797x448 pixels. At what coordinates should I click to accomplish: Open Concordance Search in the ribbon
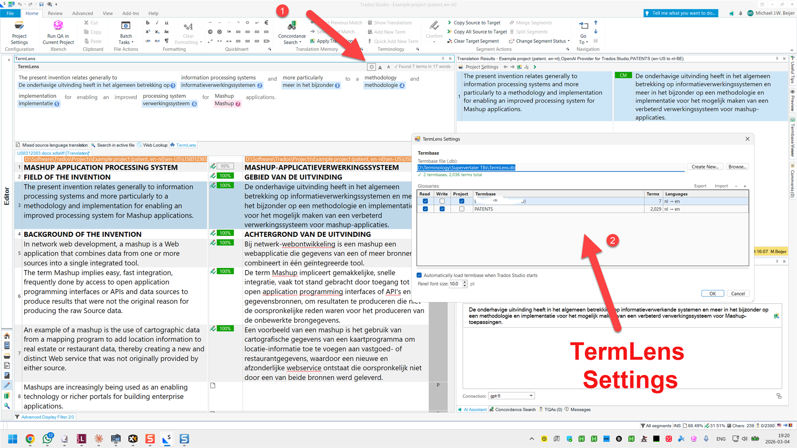point(291,32)
